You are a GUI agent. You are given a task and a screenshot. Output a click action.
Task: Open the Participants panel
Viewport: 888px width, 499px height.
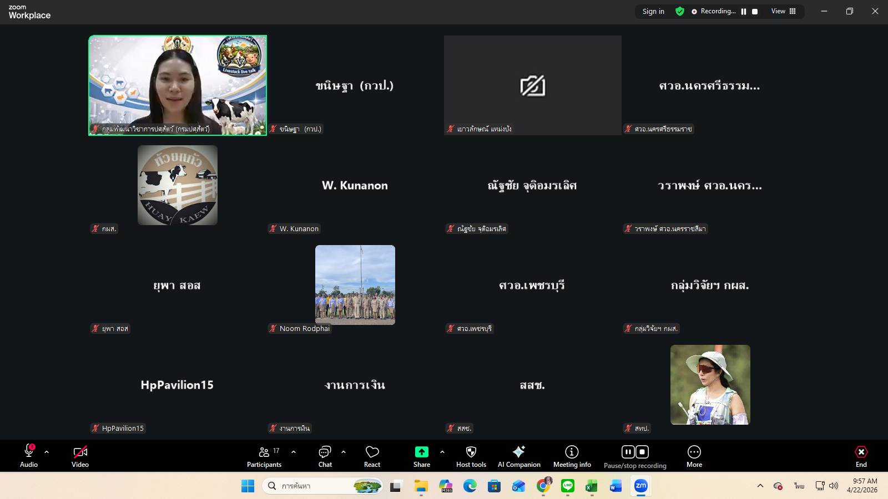(x=264, y=456)
